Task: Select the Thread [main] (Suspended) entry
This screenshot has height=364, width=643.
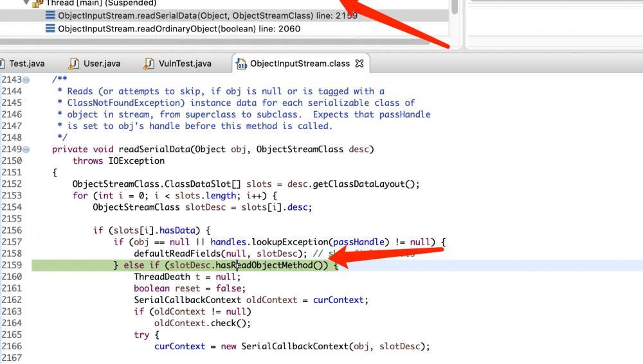Action: click(x=101, y=3)
